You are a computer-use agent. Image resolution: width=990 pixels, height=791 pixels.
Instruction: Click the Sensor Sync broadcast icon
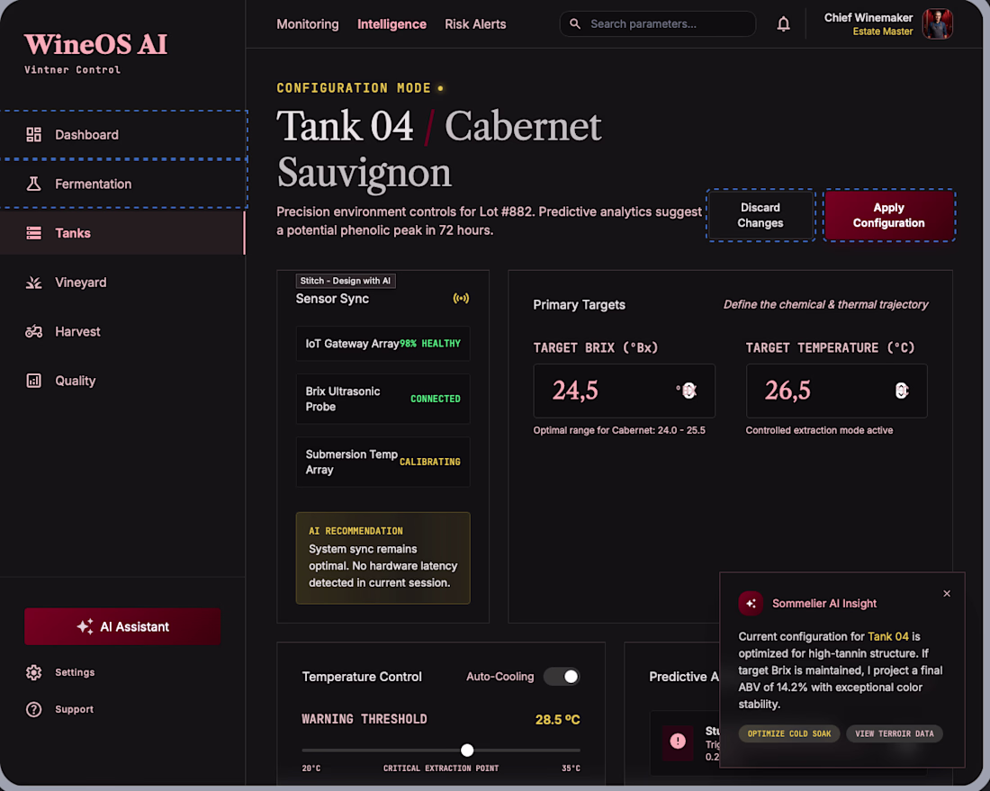(x=461, y=298)
